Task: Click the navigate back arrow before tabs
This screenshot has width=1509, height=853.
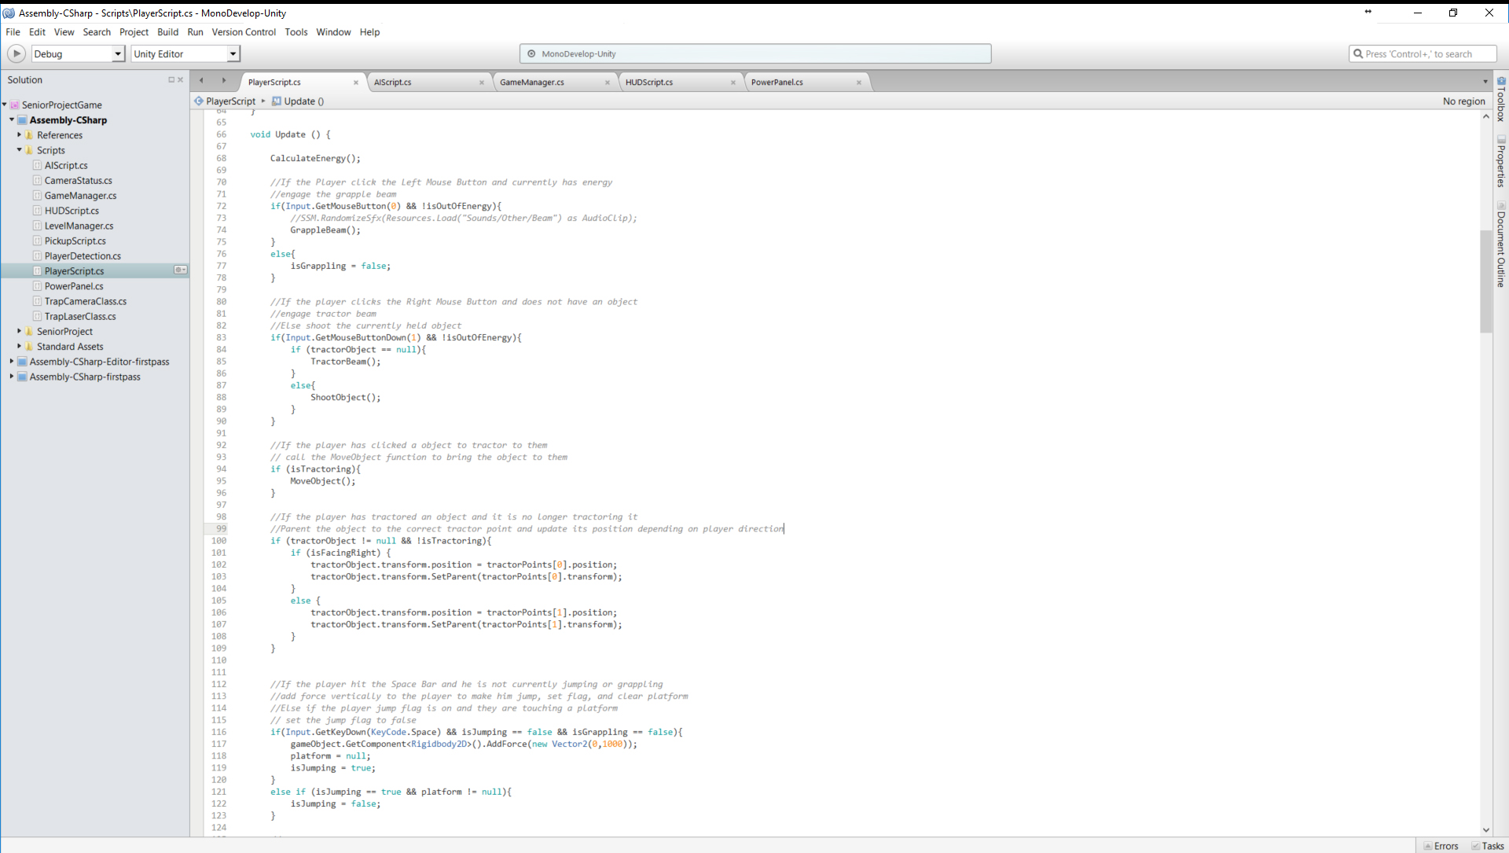Action: 201,80
